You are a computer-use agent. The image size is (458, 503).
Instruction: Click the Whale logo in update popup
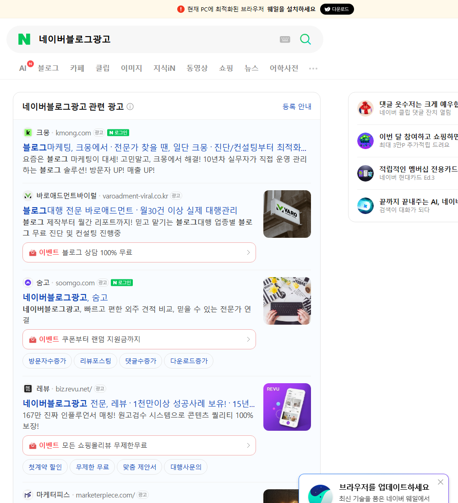click(320, 494)
